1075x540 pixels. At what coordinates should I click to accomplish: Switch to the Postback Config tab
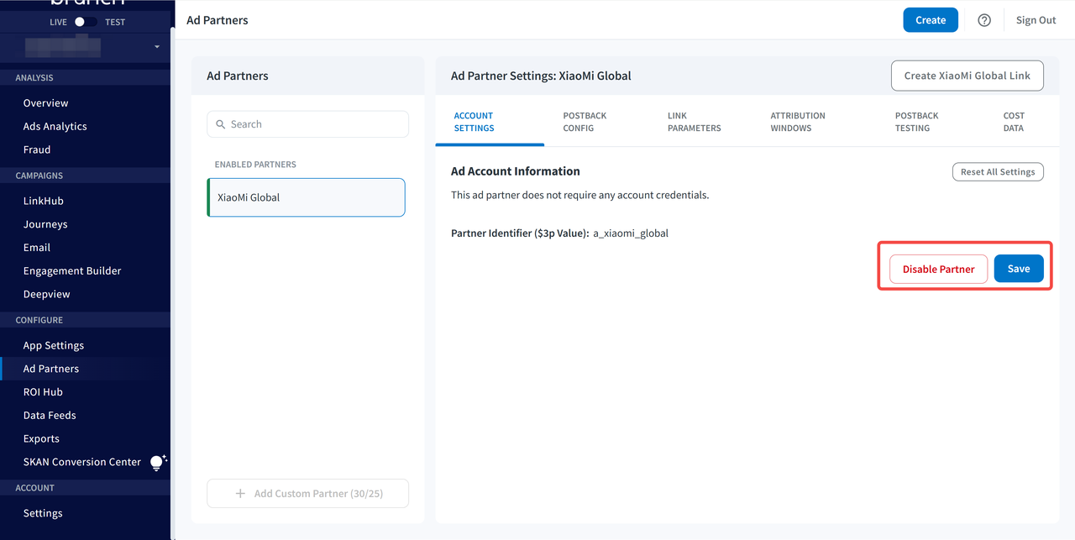585,122
